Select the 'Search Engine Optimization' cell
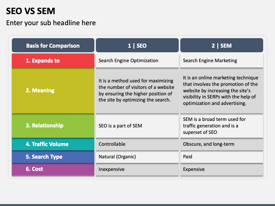This screenshot has height=206, width=275. (x=137, y=61)
